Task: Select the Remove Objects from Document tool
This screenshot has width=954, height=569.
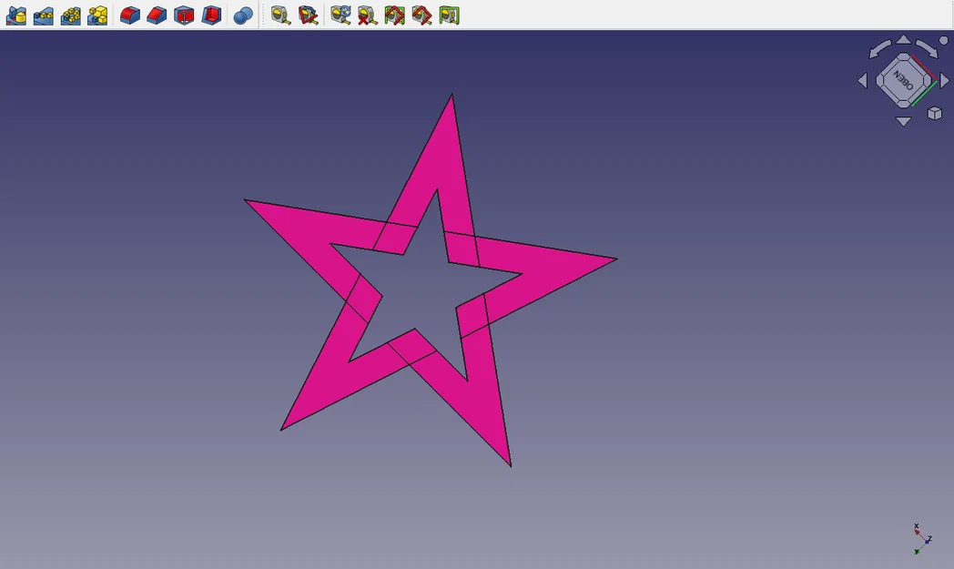Action: 42,15
